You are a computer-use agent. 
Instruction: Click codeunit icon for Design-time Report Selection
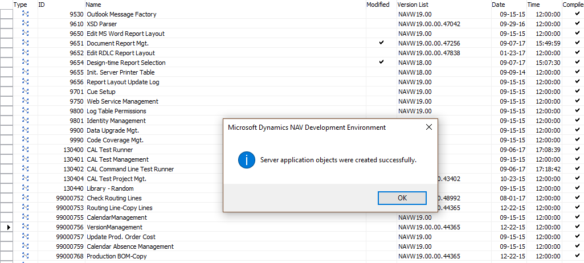25,63
